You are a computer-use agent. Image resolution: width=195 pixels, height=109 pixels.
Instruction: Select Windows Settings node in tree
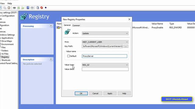click(x=7, y=35)
